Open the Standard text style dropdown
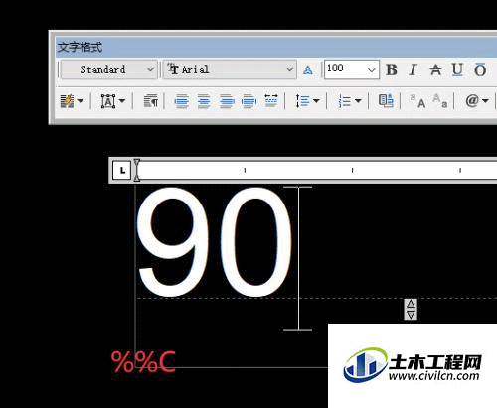 pyautogui.click(x=109, y=69)
